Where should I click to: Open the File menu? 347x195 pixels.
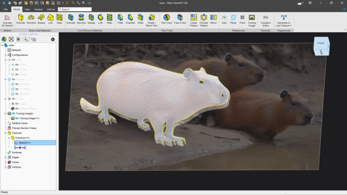[5, 9]
